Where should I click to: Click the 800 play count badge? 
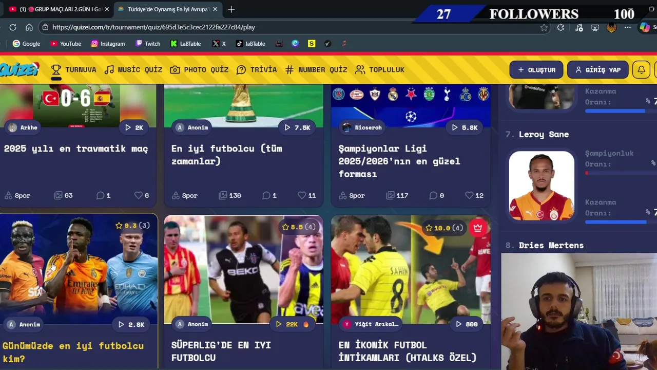click(467, 324)
